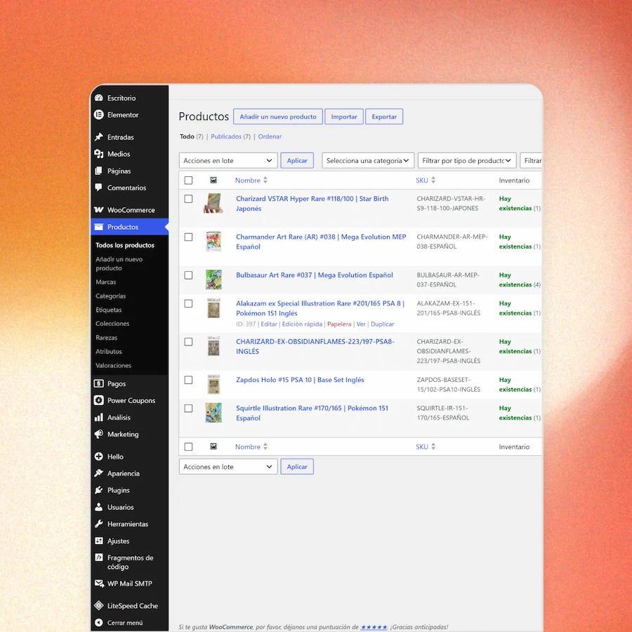Image resolution: width=632 pixels, height=632 pixels.
Task: Go to Marcas submenu
Action: 105,282
